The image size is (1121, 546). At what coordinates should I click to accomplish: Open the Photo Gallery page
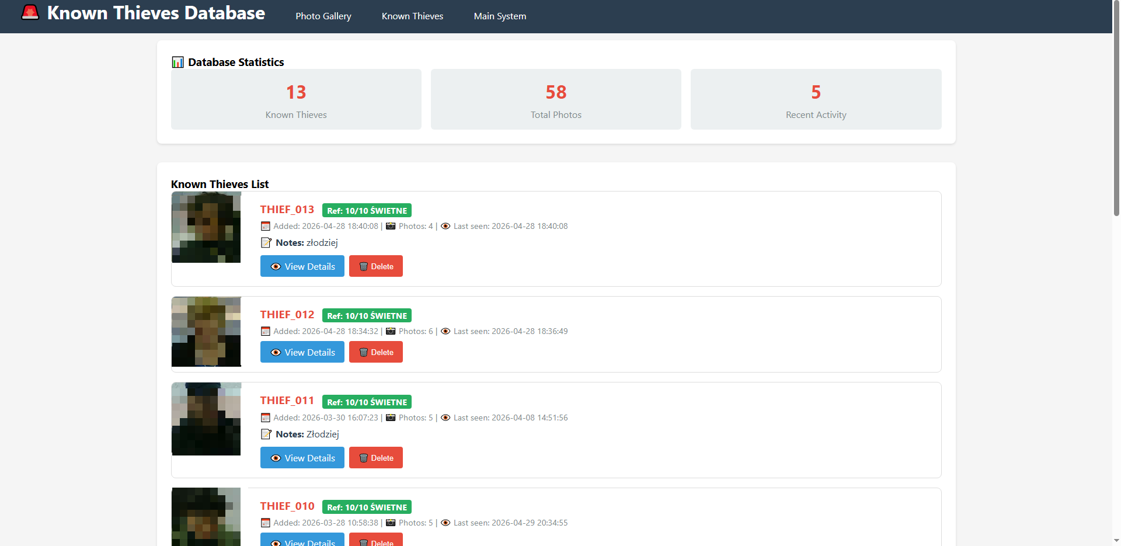(x=323, y=16)
